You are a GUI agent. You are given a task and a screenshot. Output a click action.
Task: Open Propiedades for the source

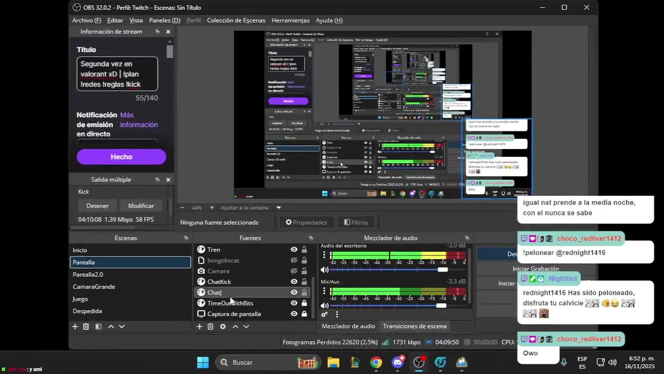coord(306,222)
